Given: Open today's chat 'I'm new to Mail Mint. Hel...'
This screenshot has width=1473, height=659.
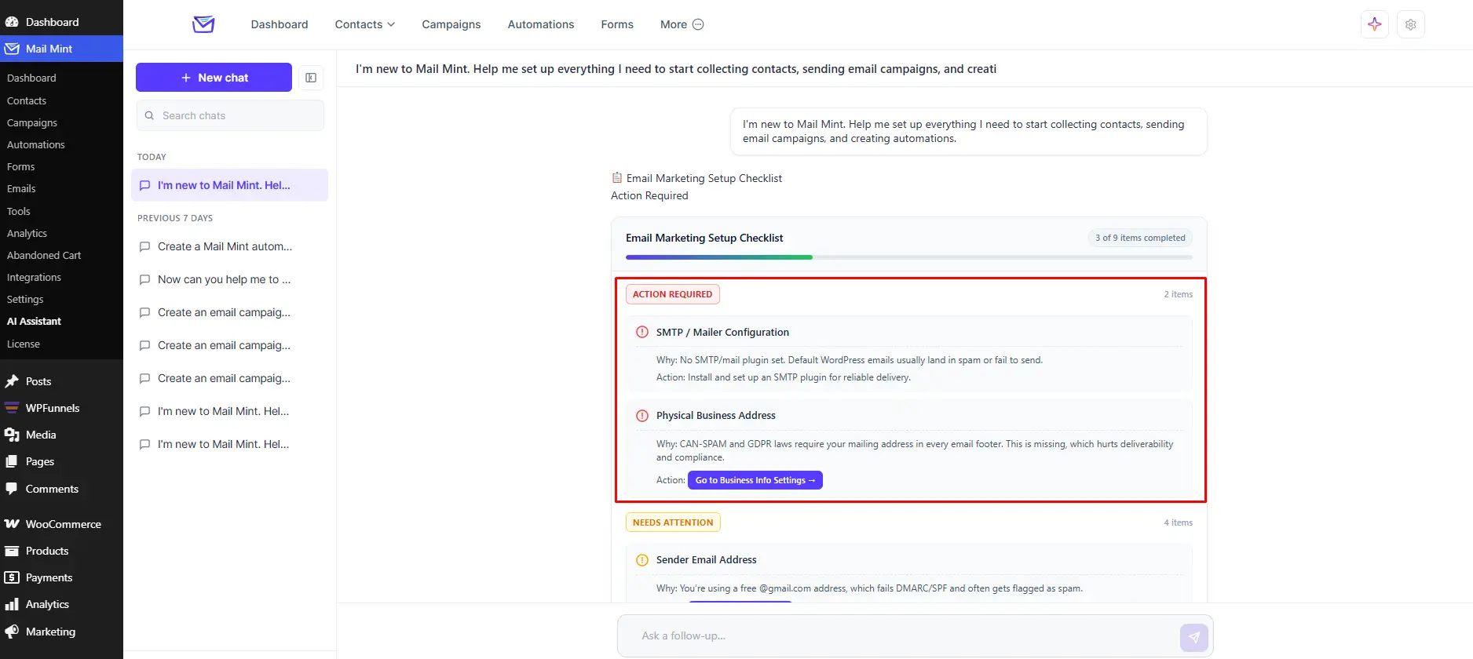Looking at the screenshot, I should point(229,185).
